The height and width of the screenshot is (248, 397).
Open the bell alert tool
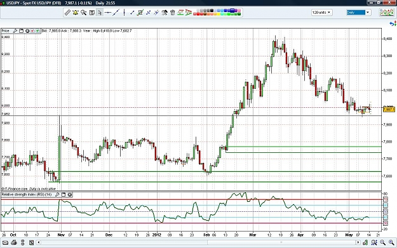point(76,13)
